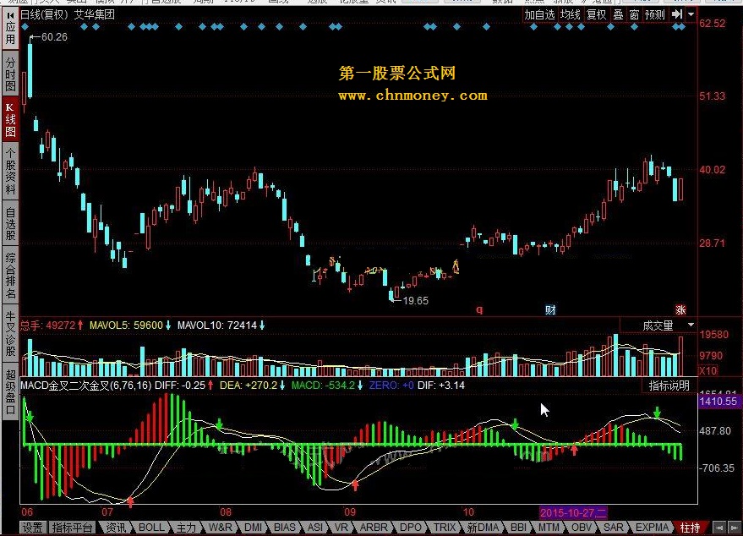Open the 超级盘口 panel
This screenshot has height=536, width=743.
[10, 391]
